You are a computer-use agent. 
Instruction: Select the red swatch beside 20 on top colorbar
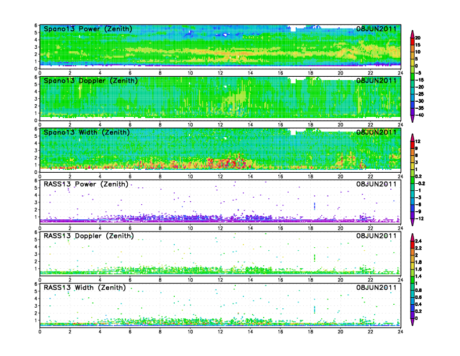point(412,41)
